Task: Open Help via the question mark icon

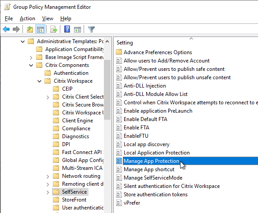Action: pyautogui.click(x=67, y=29)
